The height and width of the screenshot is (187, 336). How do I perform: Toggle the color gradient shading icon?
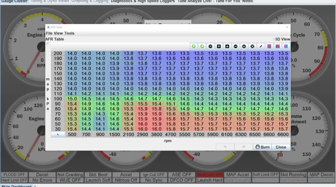(286, 46)
